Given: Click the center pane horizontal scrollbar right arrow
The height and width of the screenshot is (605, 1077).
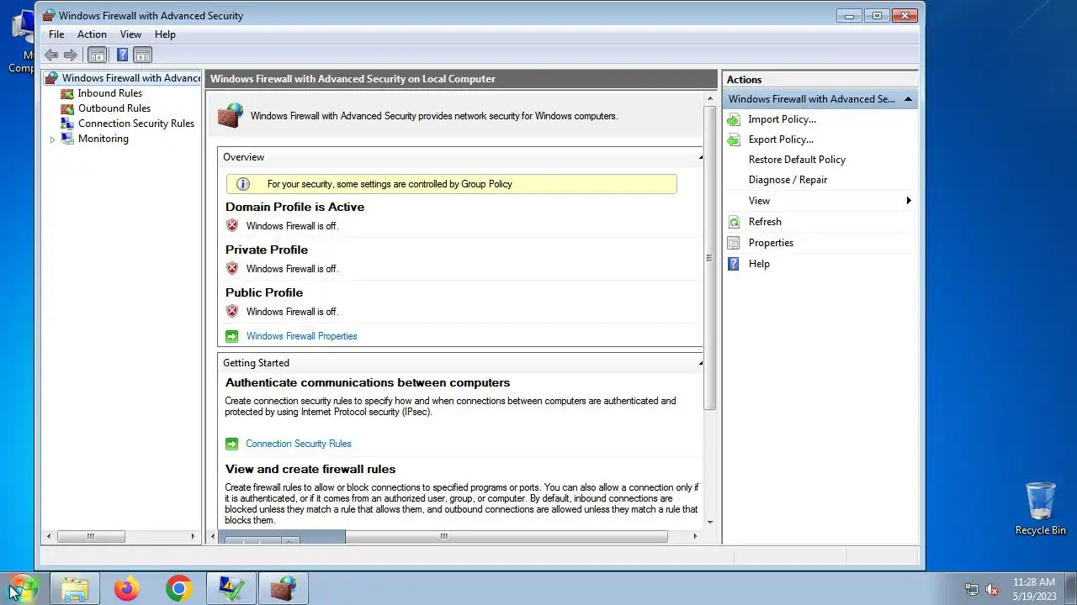Looking at the screenshot, I should tap(694, 536).
